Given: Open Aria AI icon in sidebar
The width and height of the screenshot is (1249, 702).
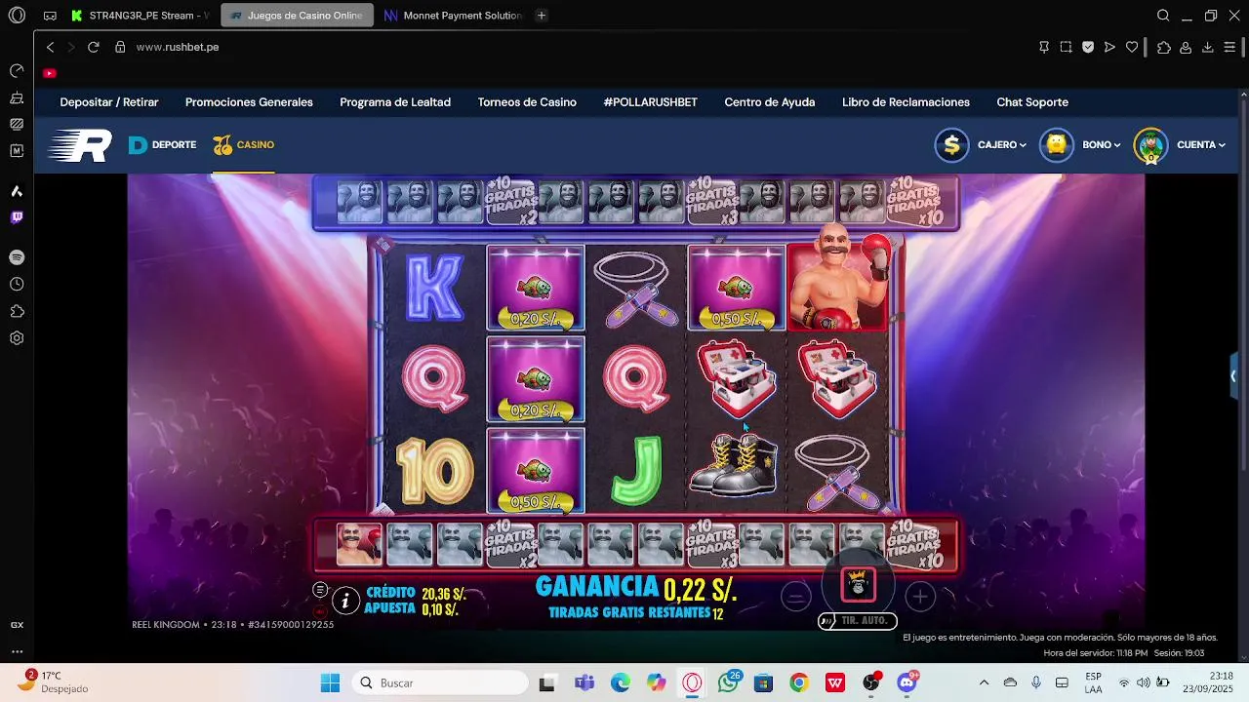Looking at the screenshot, I should click(17, 191).
